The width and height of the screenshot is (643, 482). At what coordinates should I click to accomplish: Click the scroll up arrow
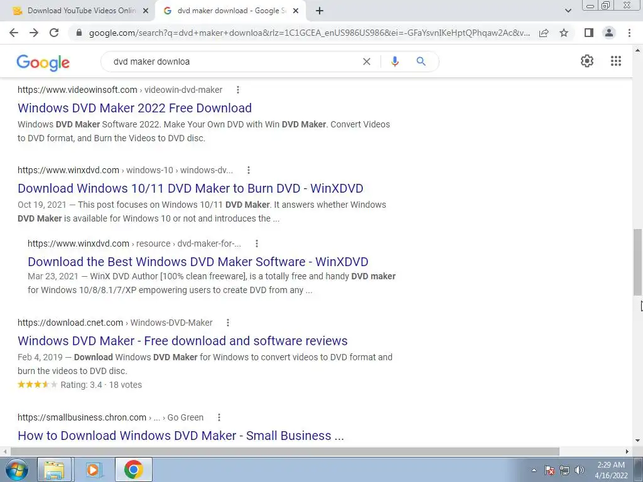coord(637,50)
